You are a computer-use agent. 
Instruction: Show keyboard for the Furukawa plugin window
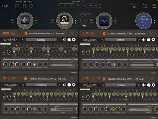[7, 79]
